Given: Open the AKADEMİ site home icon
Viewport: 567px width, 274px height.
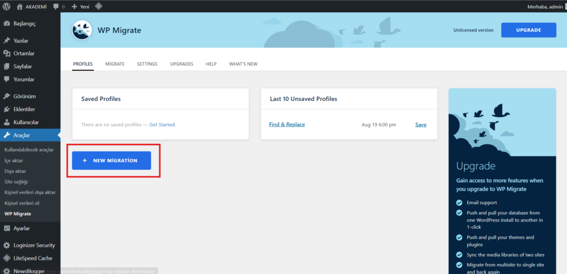Looking at the screenshot, I should click(x=19, y=7).
